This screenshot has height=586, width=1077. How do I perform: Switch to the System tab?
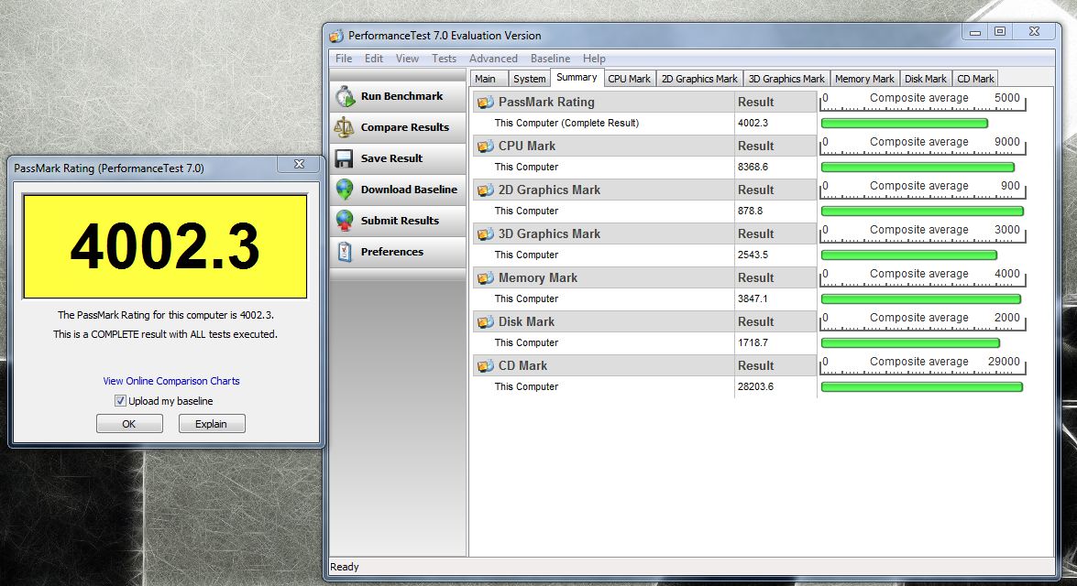[x=530, y=79]
